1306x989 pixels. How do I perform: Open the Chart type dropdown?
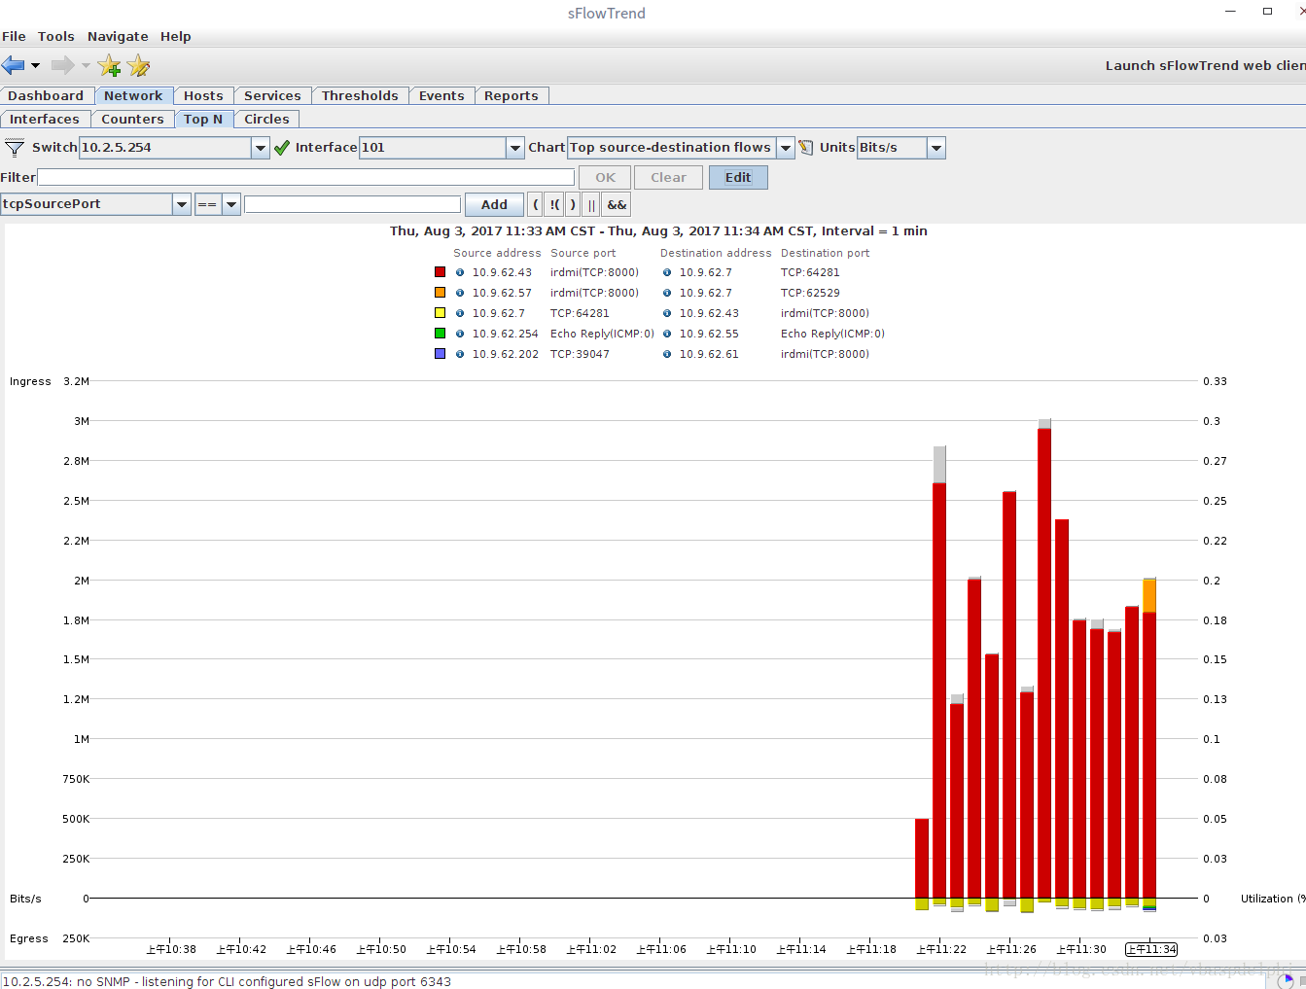(x=786, y=148)
